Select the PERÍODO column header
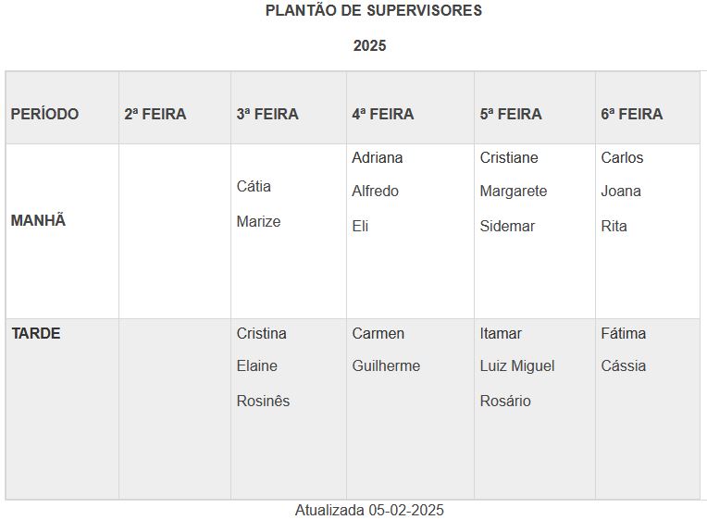The height and width of the screenshot is (532, 707). [x=44, y=114]
